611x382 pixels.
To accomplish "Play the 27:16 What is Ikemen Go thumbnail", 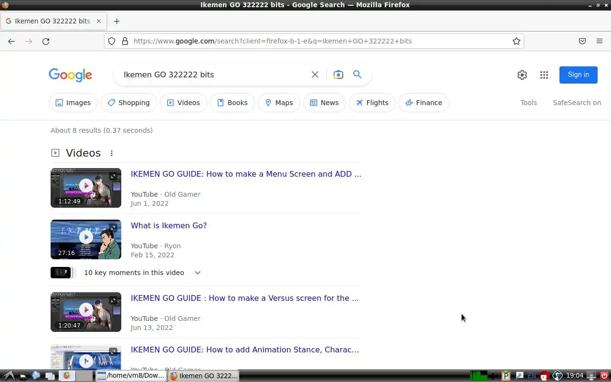I will click(86, 239).
